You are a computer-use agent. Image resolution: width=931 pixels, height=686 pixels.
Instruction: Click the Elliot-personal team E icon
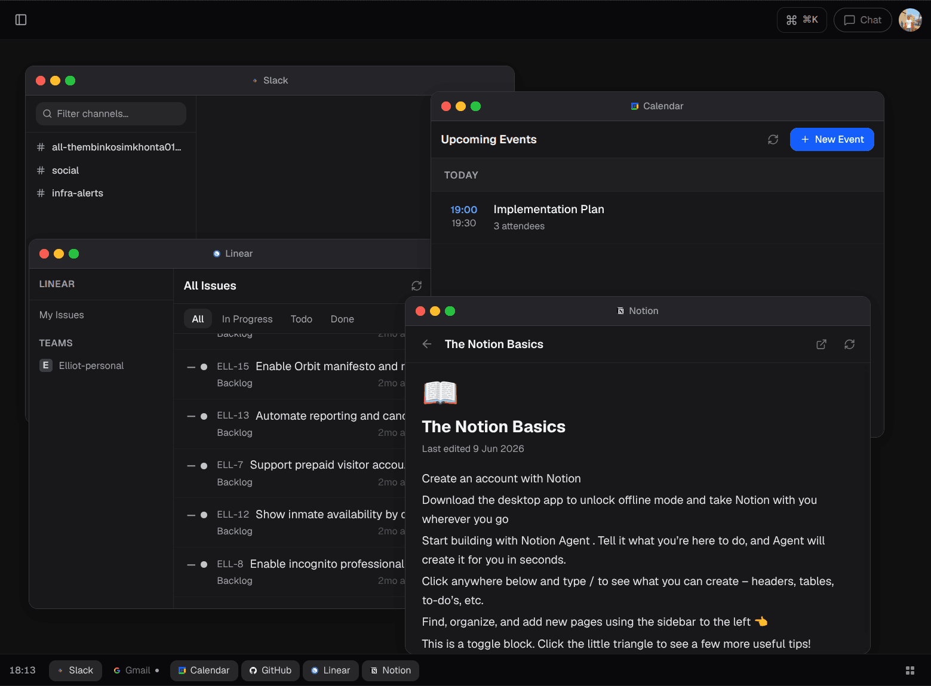click(x=46, y=365)
